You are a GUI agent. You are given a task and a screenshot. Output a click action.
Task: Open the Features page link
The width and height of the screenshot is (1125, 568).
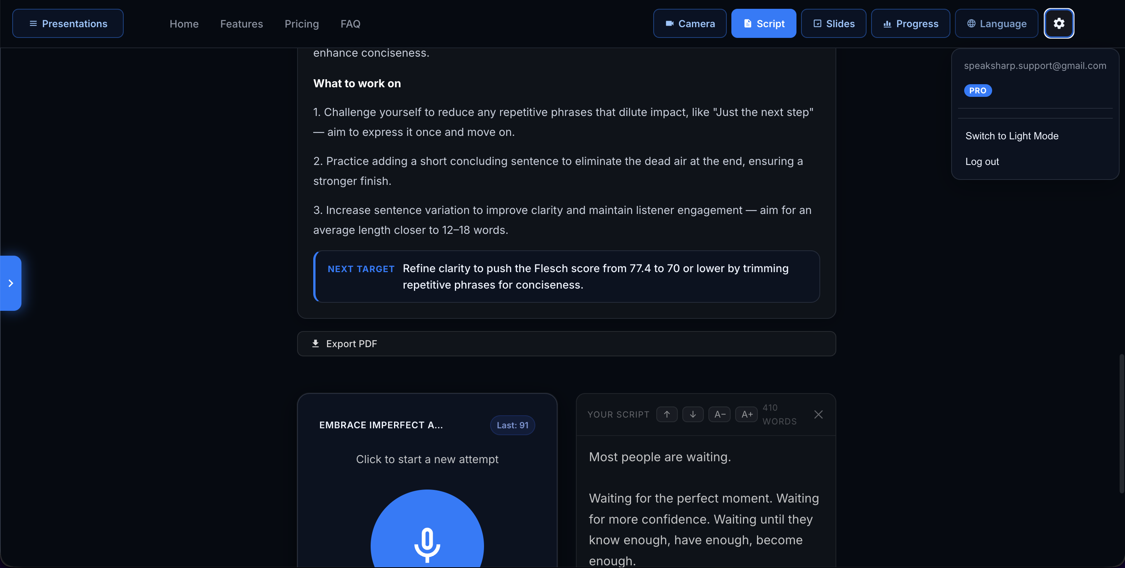click(x=242, y=24)
